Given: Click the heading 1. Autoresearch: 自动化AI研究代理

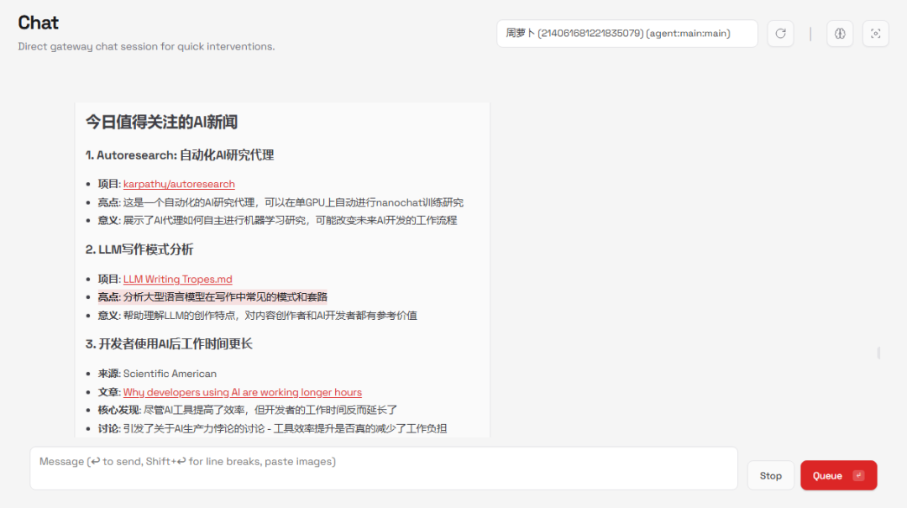Looking at the screenshot, I should 180,155.
